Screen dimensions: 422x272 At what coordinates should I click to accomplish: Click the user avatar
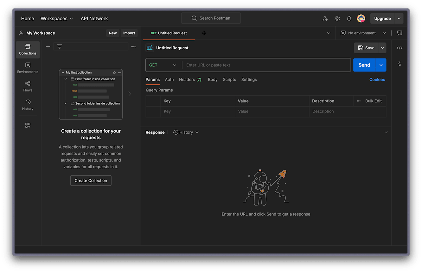[x=361, y=19]
